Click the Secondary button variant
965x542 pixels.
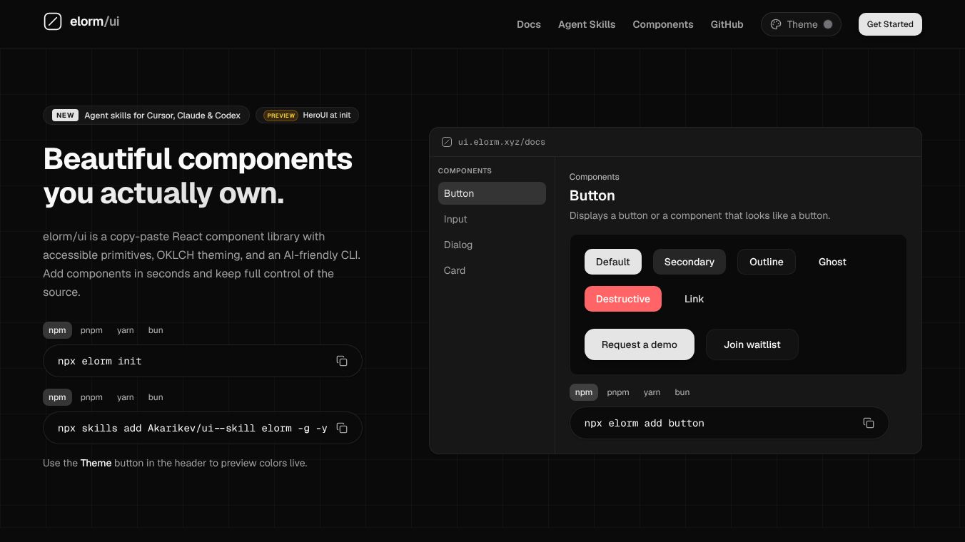coord(689,262)
